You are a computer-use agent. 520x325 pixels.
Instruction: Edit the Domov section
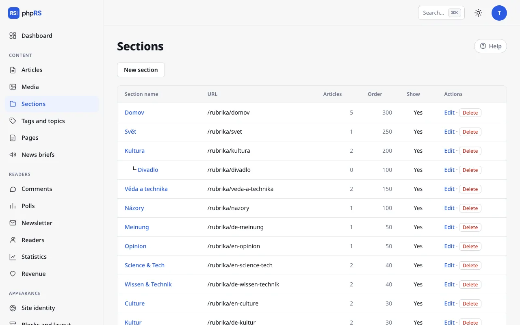tap(449, 113)
